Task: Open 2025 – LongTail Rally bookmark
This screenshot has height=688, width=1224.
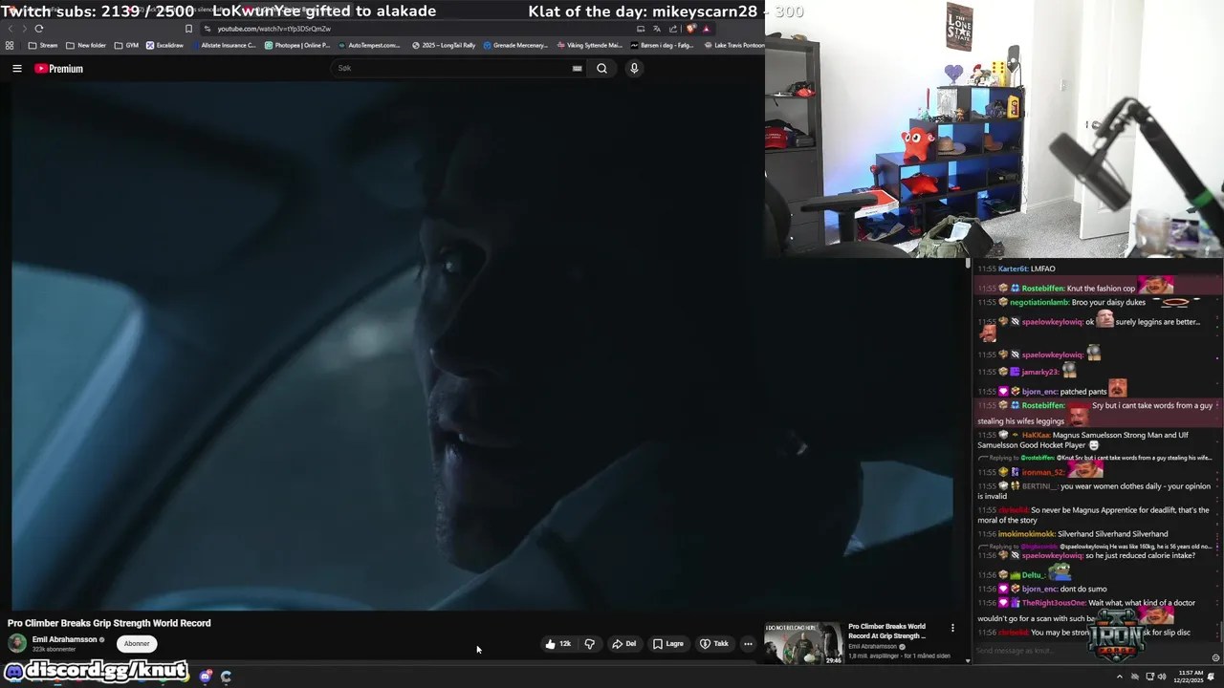Action: [444, 45]
